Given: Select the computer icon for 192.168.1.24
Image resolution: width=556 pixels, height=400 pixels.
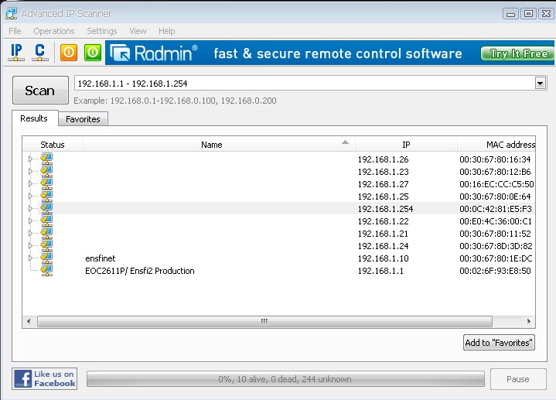Looking at the screenshot, I should [x=46, y=246].
